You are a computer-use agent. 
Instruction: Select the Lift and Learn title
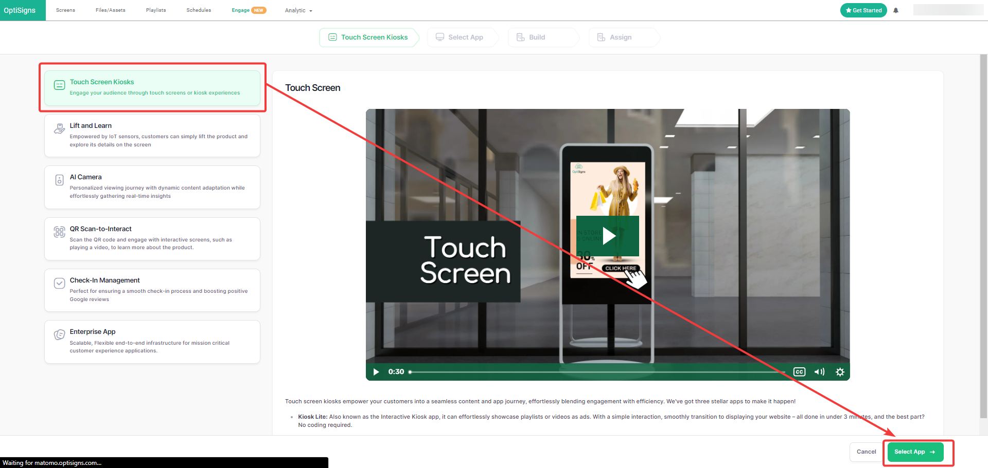[91, 126]
